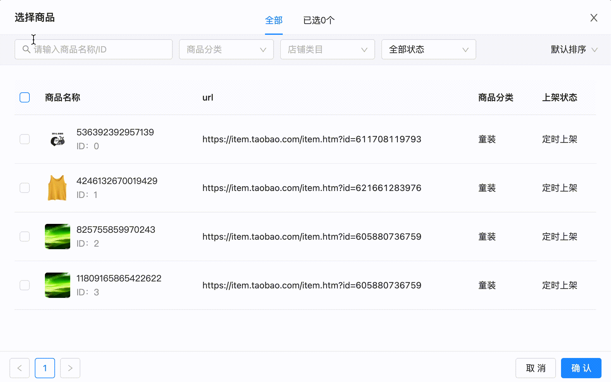Click 童装 category in ID 2 row
The image size is (611, 382).
tap(487, 237)
